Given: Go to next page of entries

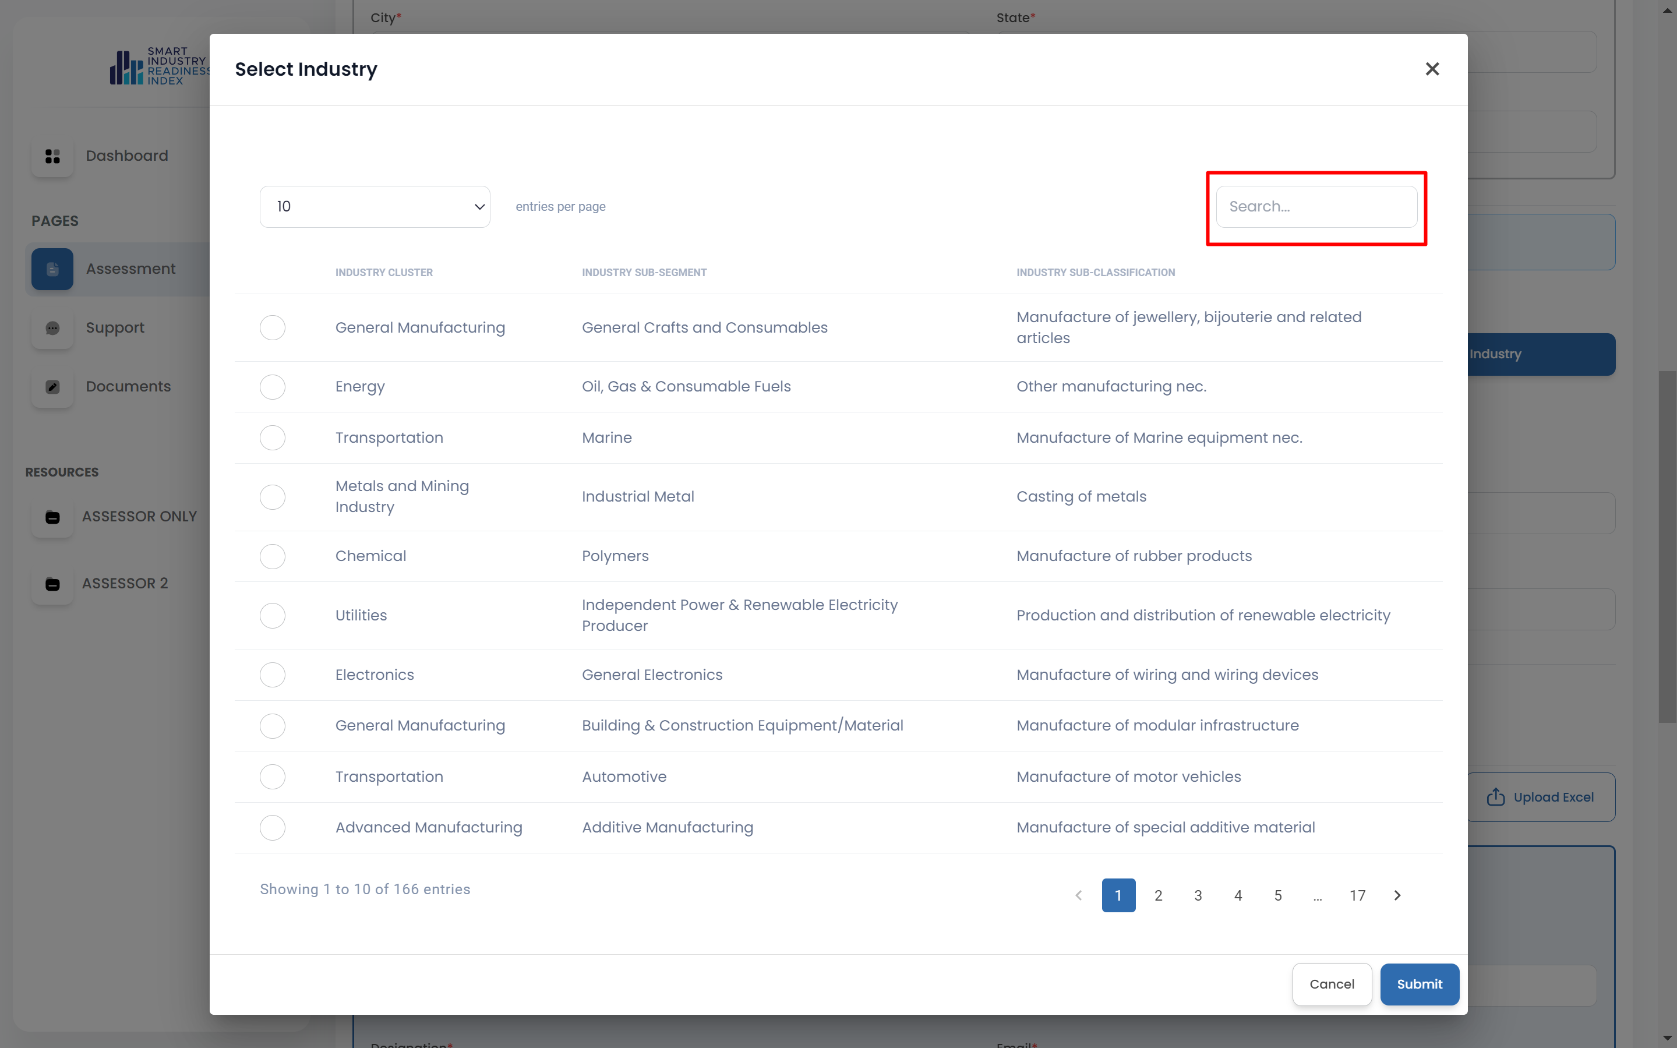Looking at the screenshot, I should click(x=1397, y=895).
